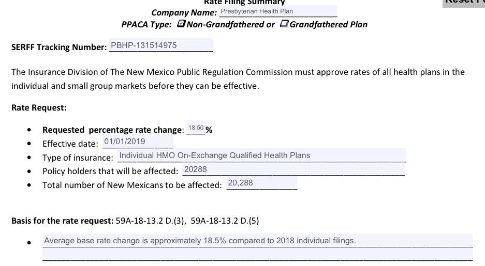Screen dimensions: 485x266
Task: Click the 'SERFF Tracking Number:' label
Action: (x=59, y=47)
